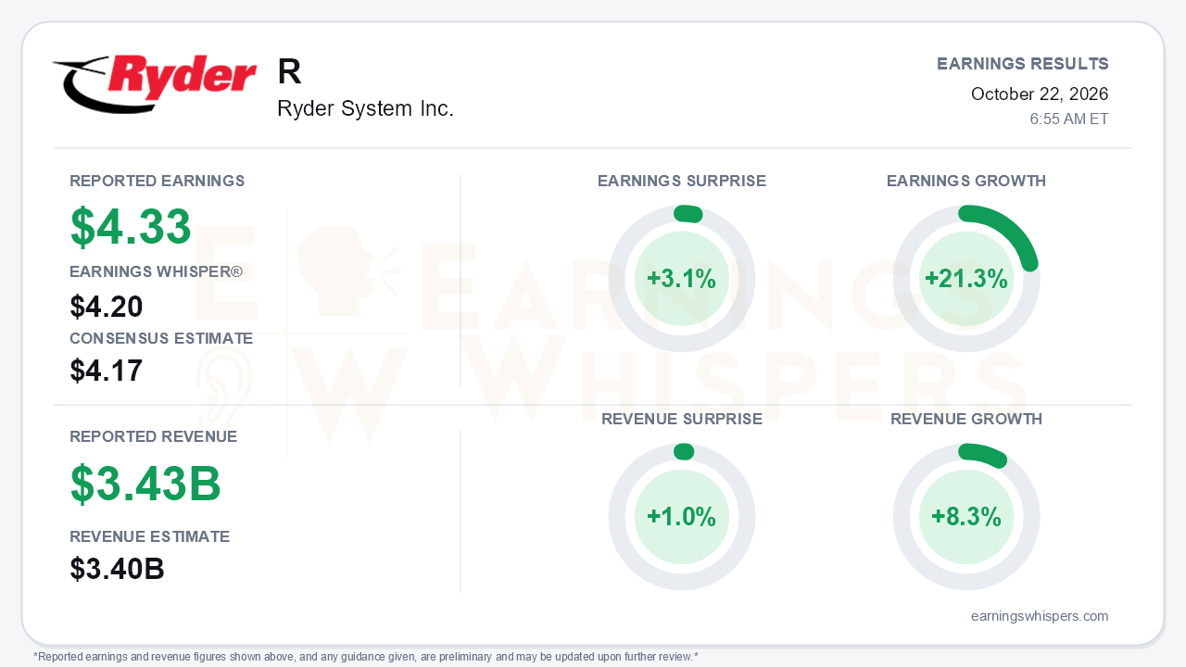Select the reported earnings value $4.33
This screenshot has height=667, width=1186.
pyautogui.click(x=131, y=227)
